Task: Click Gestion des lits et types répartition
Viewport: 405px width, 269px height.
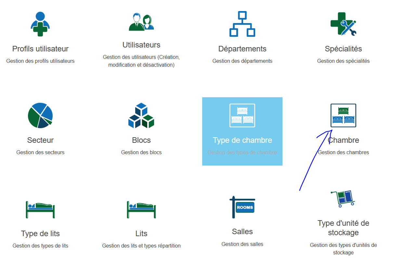Action: (x=141, y=246)
